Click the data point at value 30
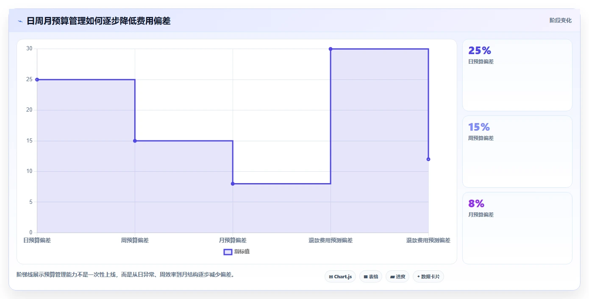This screenshot has height=299, width=589. tap(331, 49)
